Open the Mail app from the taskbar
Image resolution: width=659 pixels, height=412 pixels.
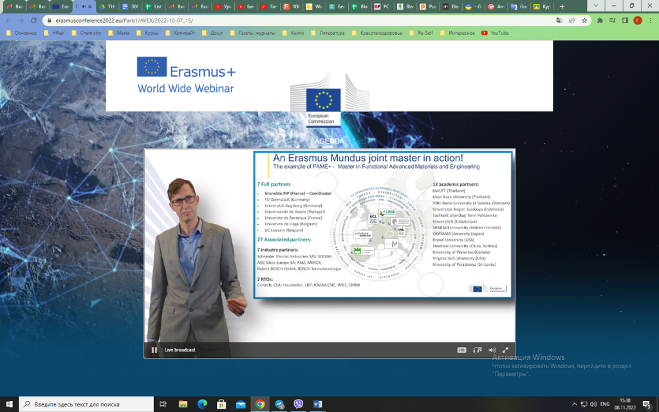click(241, 404)
